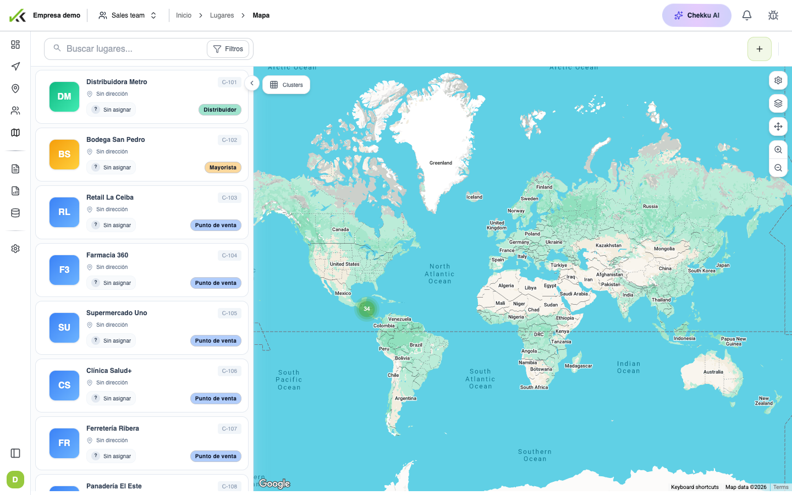Open the location pin icon in sidebar
This screenshot has width=792, height=495.
(15, 89)
